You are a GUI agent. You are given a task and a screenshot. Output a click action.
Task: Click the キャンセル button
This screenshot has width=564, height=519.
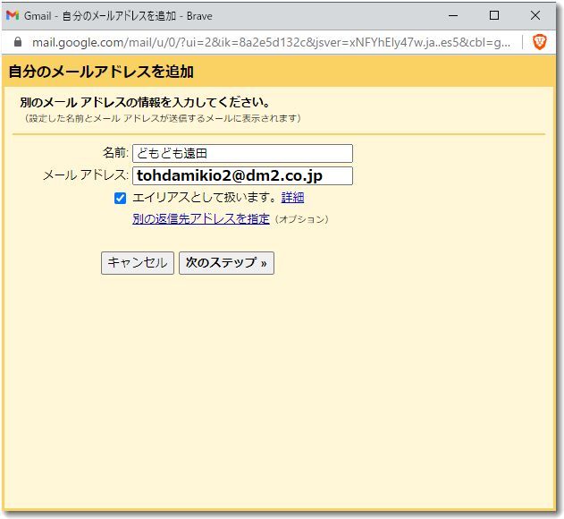138,263
